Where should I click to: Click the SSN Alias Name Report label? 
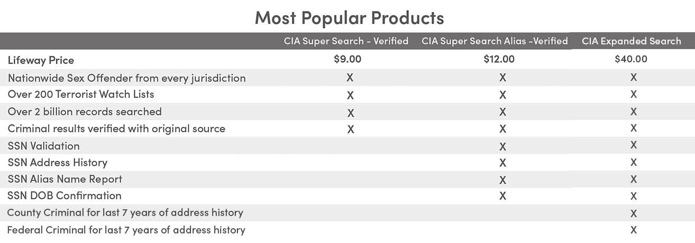pyautogui.click(x=65, y=179)
